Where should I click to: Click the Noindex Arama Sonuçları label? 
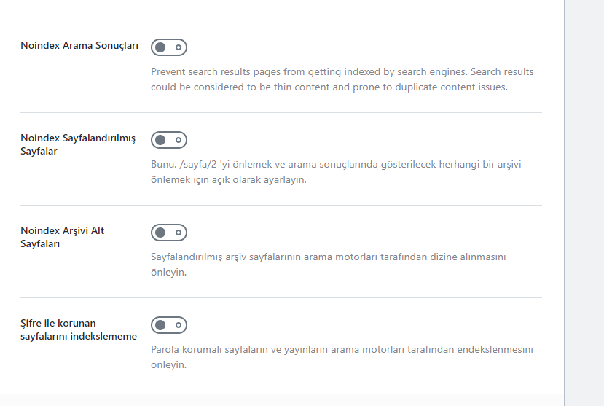pos(79,45)
